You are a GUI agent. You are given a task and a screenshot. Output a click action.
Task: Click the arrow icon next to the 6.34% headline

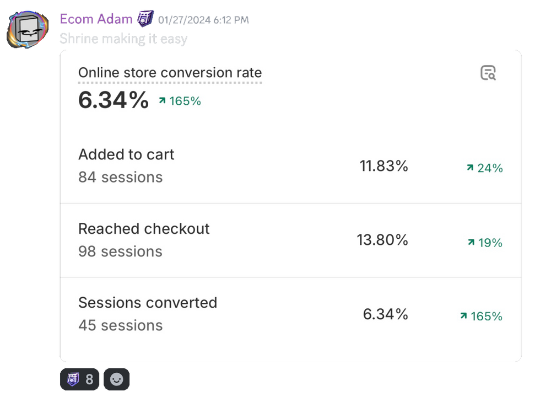coord(162,101)
